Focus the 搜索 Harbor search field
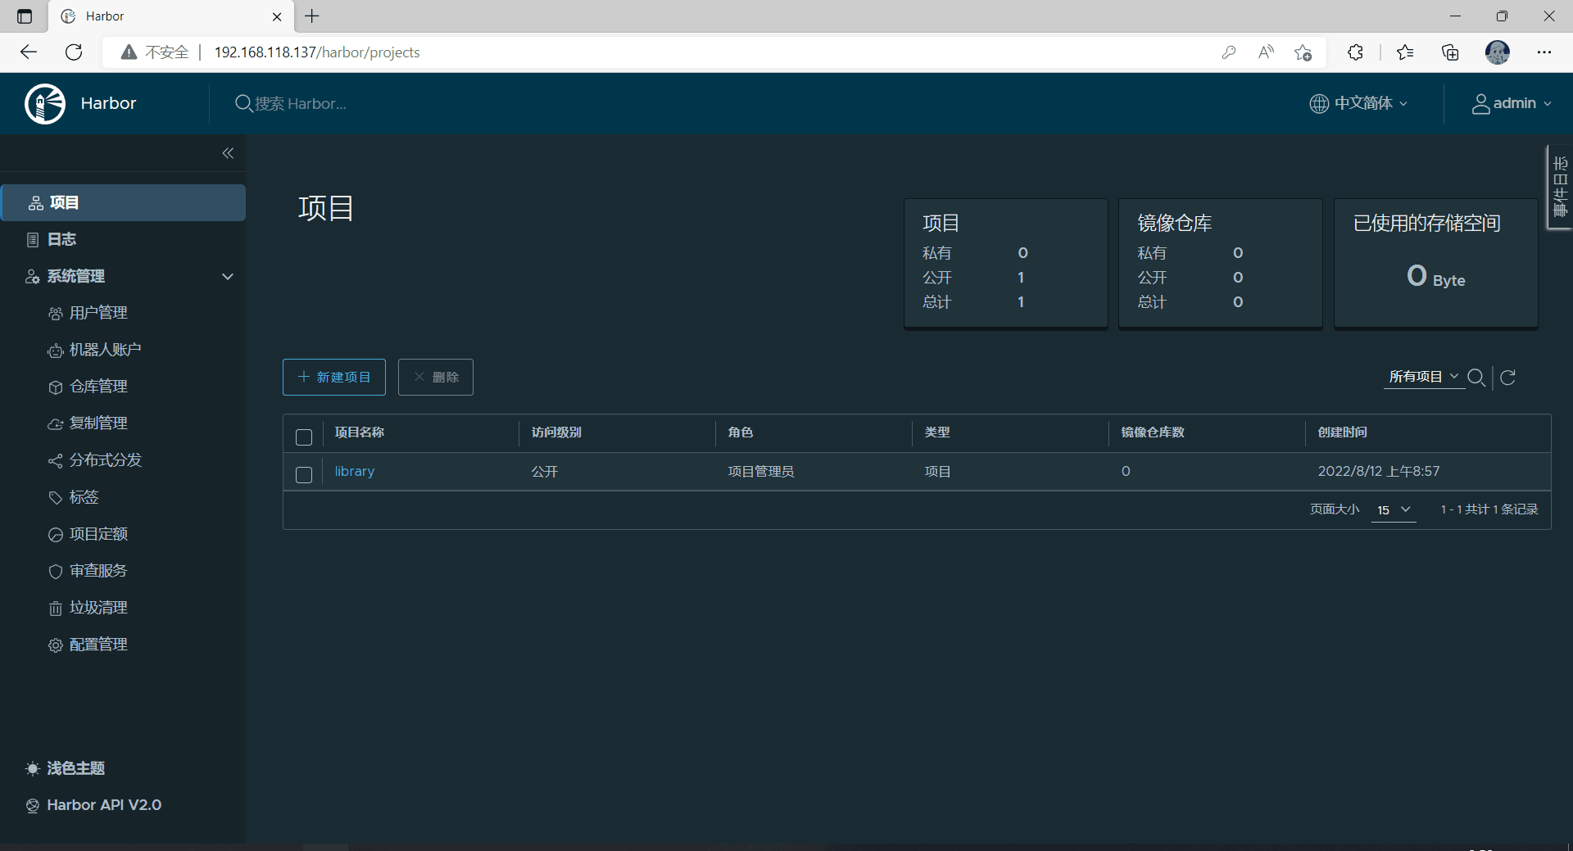1573x851 pixels. (301, 104)
